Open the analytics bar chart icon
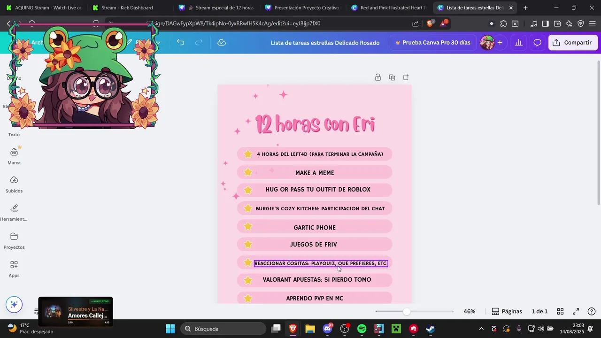This screenshot has height=338, width=601. [518, 42]
